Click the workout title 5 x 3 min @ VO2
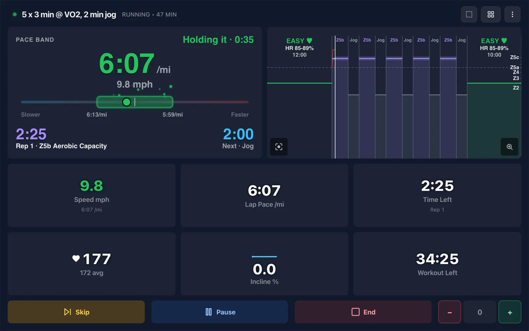This screenshot has width=529, height=331. (69, 15)
